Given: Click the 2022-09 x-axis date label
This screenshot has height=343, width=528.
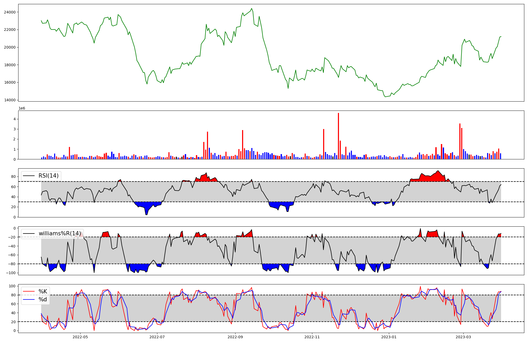Looking at the screenshot, I should click(x=235, y=337).
